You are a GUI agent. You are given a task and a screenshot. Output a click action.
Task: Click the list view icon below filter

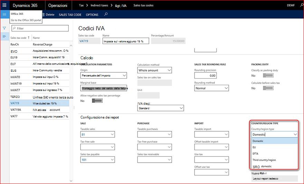(4, 37)
